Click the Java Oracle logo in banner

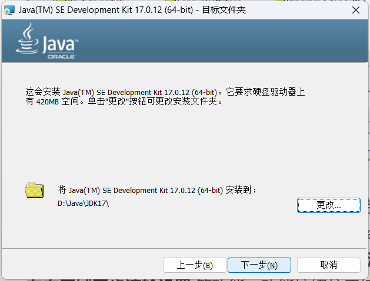(47, 41)
